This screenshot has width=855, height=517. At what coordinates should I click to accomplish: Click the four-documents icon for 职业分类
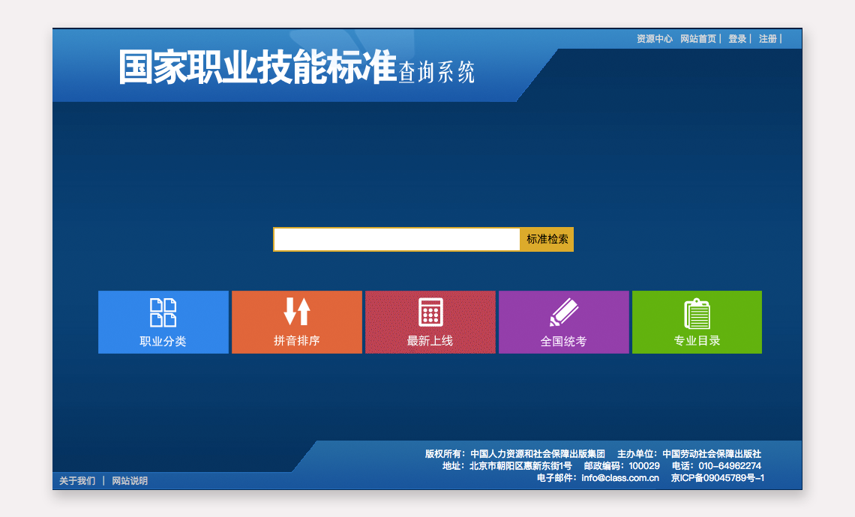point(163,312)
